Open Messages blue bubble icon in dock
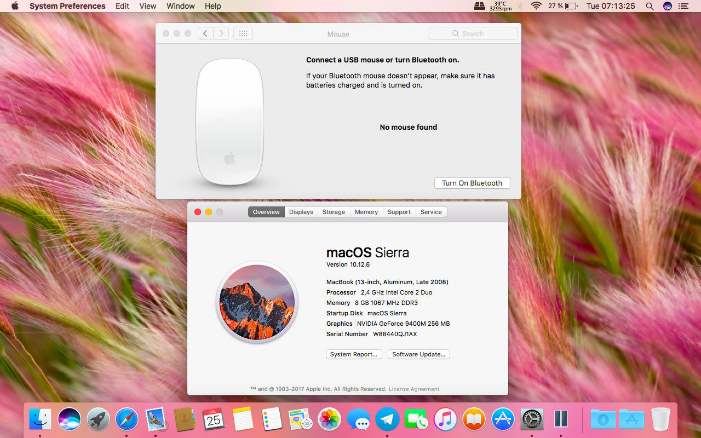The height and width of the screenshot is (438, 701). pos(359,420)
